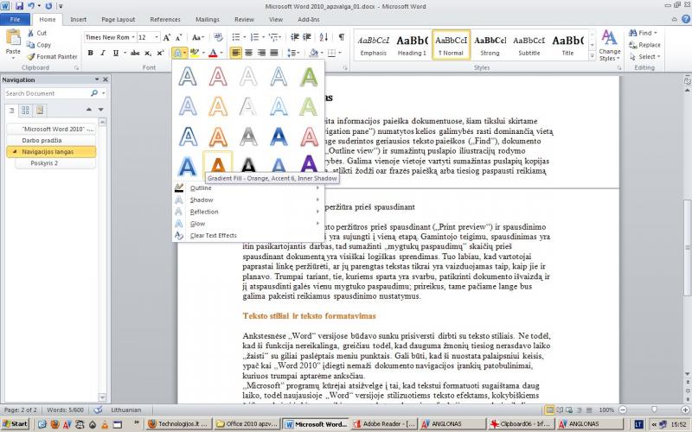Click the Find binoculars icon
Viewport: 692px width, 432px height.
coord(633,33)
